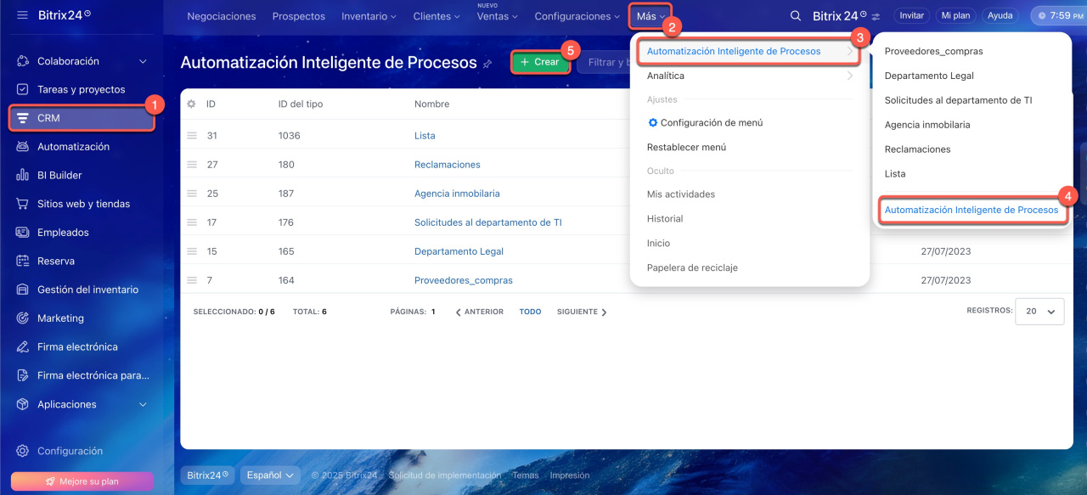Click the hamburger menu icon beside Bitrix24
Screen dimensions: 1087x495
[22, 15]
